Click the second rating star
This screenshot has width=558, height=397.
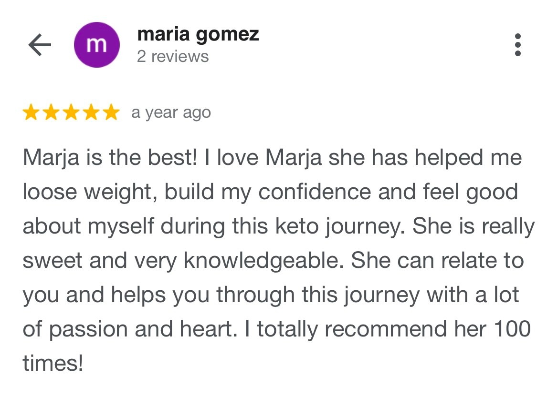[51, 112]
